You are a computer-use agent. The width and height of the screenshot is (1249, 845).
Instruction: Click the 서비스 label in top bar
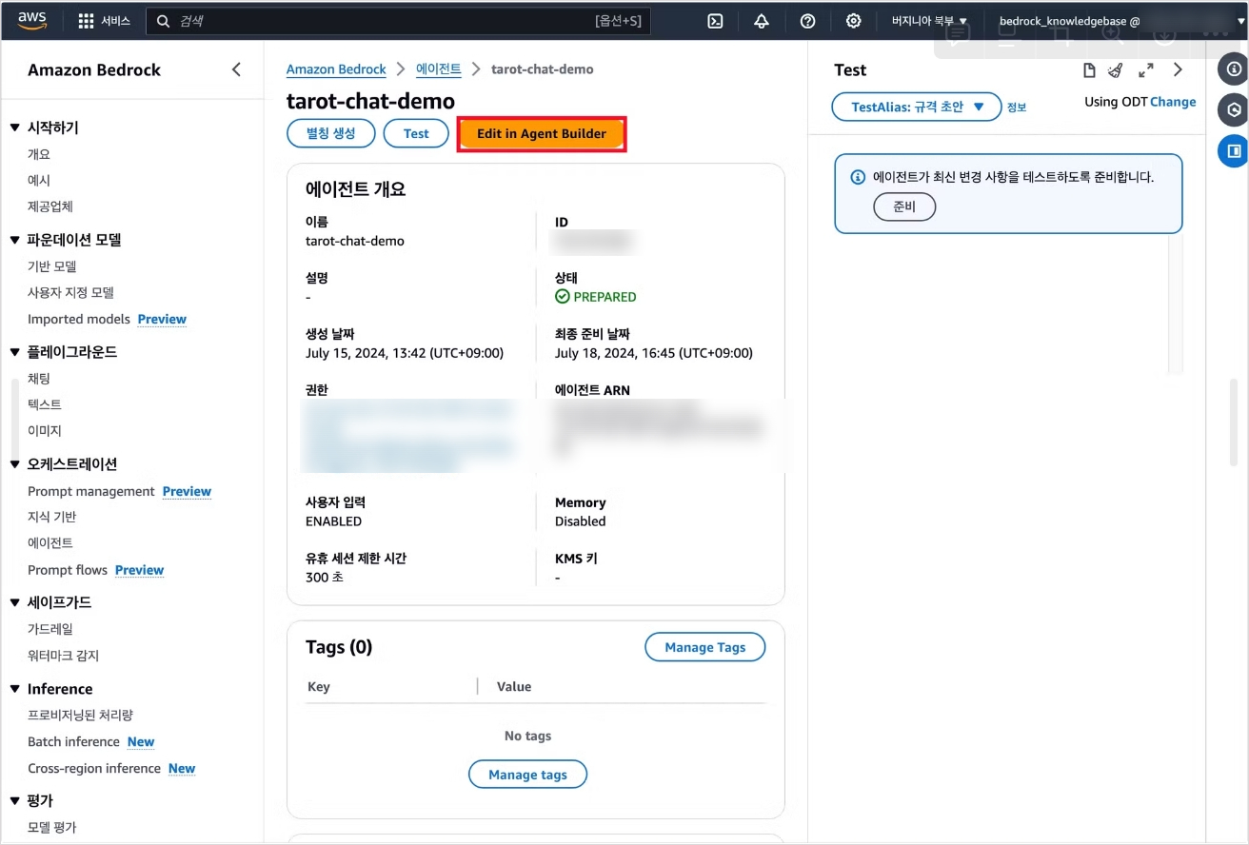pyautogui.click(x=116, y=21)
